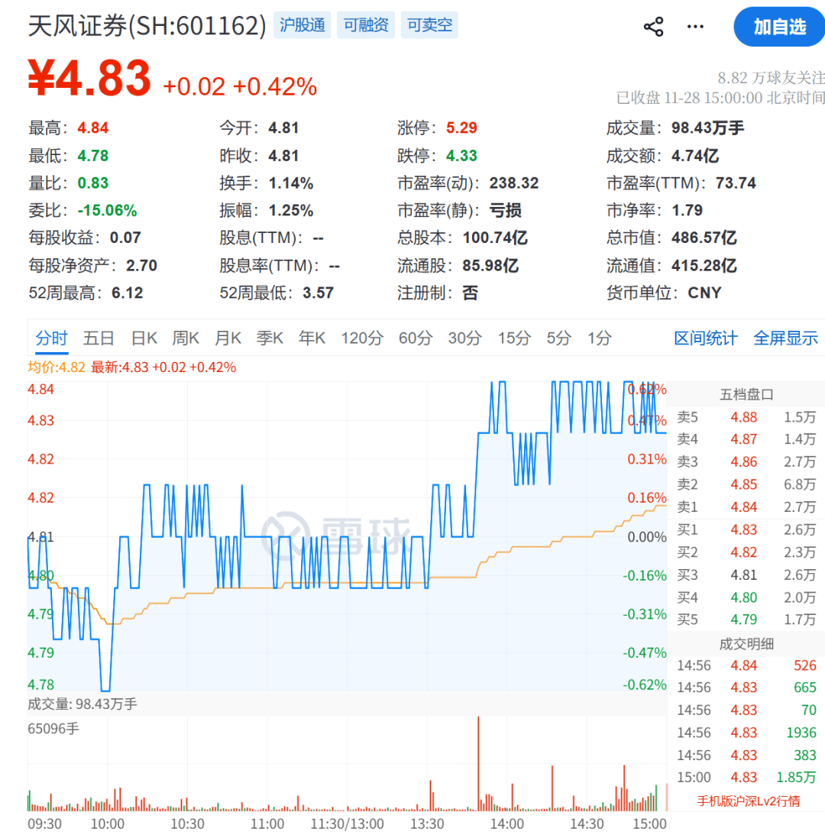Click the 手机版沪深Lv2行情 link
Viewport: 825px width, 838px height.
[747, 799]
